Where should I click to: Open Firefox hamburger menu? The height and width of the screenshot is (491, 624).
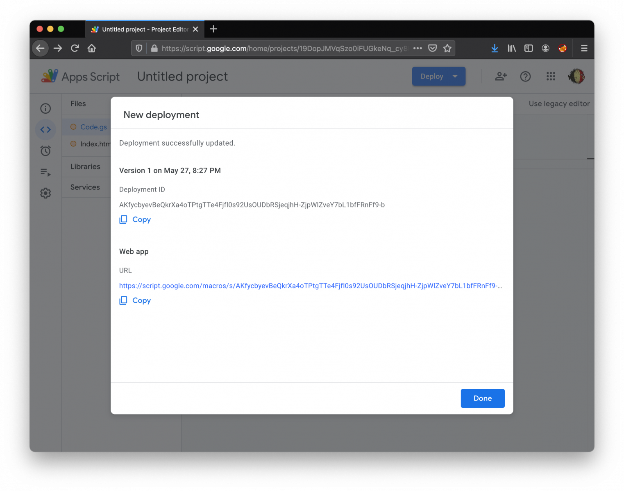(584, 48)
